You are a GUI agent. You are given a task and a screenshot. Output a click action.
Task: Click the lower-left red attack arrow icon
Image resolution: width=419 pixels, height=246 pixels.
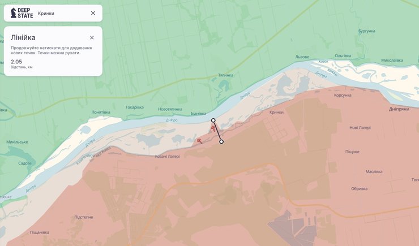[199, 141]
